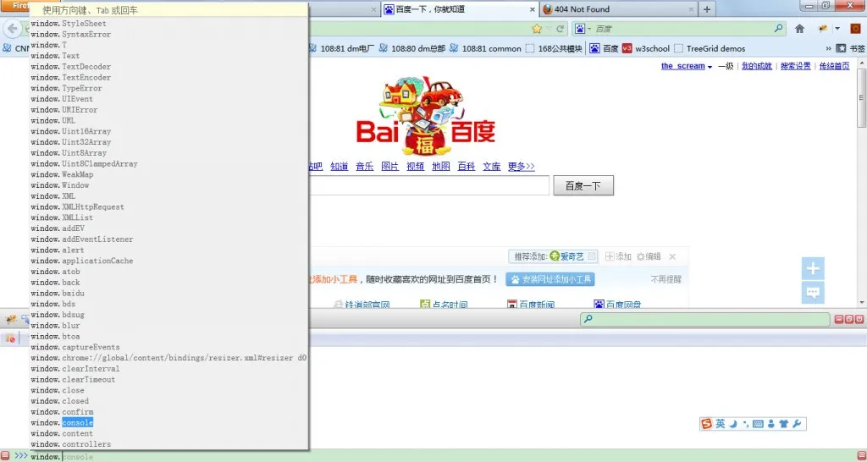Viewport: 867px width, 462px height.
Task: Focus the Firebug command line input
Action: click(442, 456)
